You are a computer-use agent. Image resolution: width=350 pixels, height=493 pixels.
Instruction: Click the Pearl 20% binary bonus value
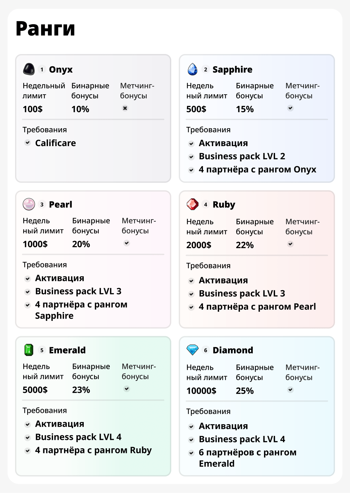[x=81, y=244]
